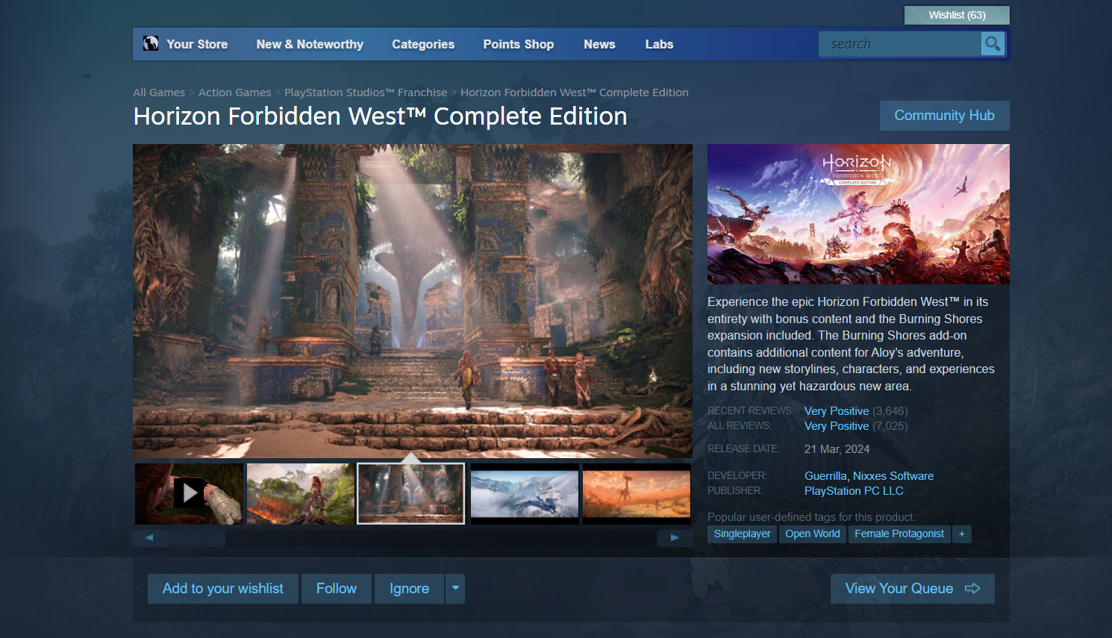1112x638 pixels.
Task: Open the Very Positive all reviews link
Action: pyautogui.click(x=836, y=425)
